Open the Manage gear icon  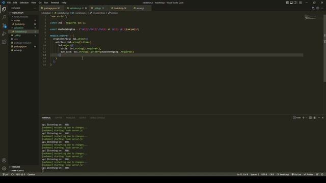4,168
